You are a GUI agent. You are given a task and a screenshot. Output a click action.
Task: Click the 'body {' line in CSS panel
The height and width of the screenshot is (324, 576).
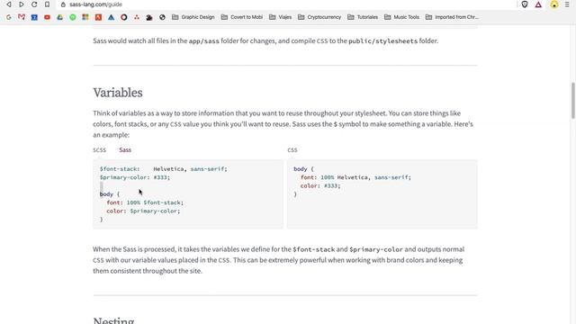coord(304,169)
